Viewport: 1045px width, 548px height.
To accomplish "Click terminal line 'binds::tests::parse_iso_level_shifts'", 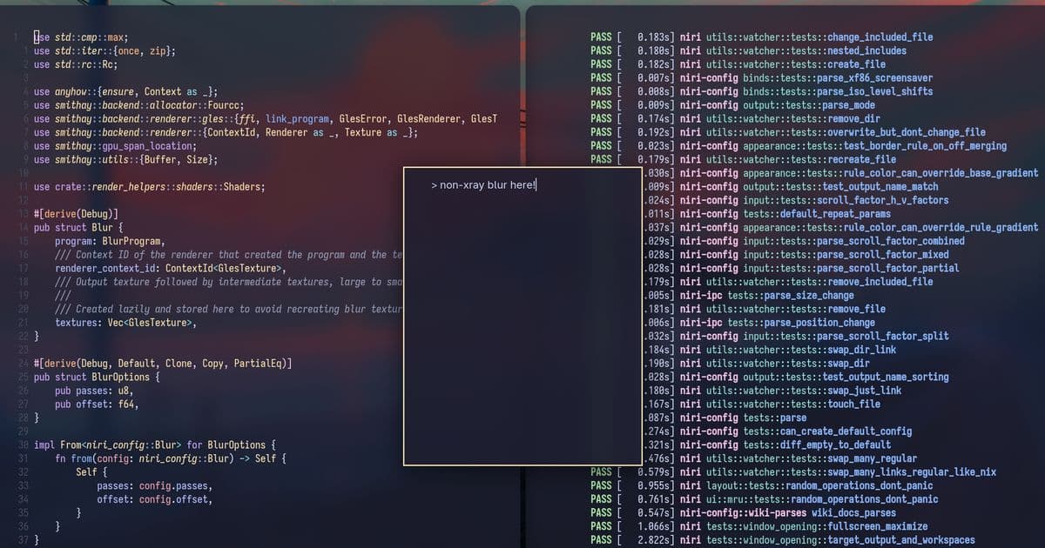I will coord(838,91).
